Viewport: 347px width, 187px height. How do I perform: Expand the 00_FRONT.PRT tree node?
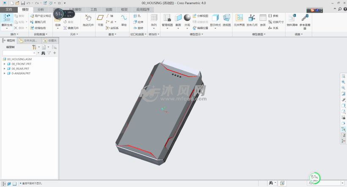pos(4,63)
